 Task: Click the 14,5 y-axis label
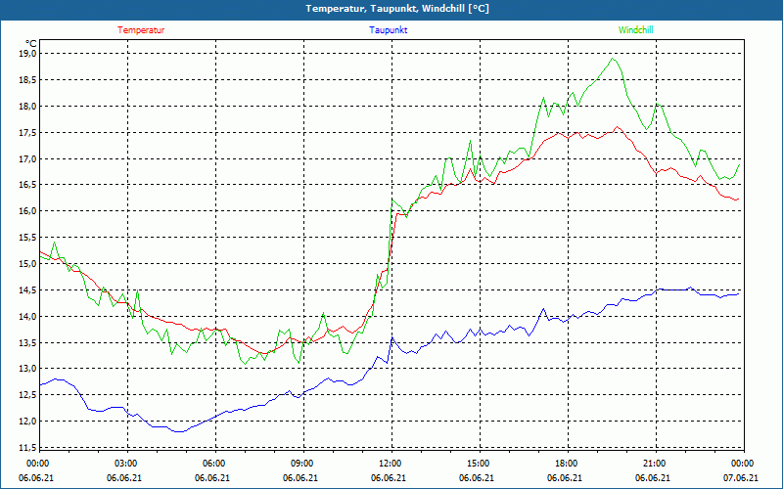pyautogui.click(x=28, y=290)
